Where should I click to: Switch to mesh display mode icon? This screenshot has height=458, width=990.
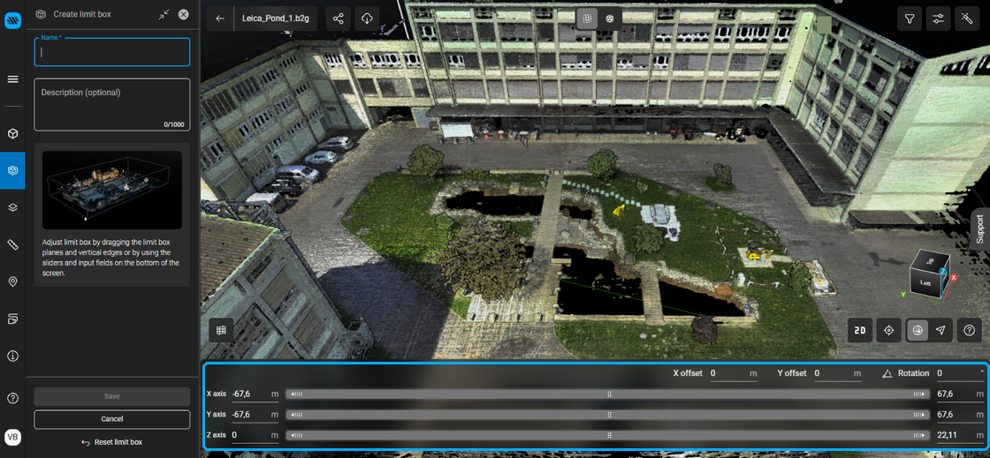tap(610, 19)
